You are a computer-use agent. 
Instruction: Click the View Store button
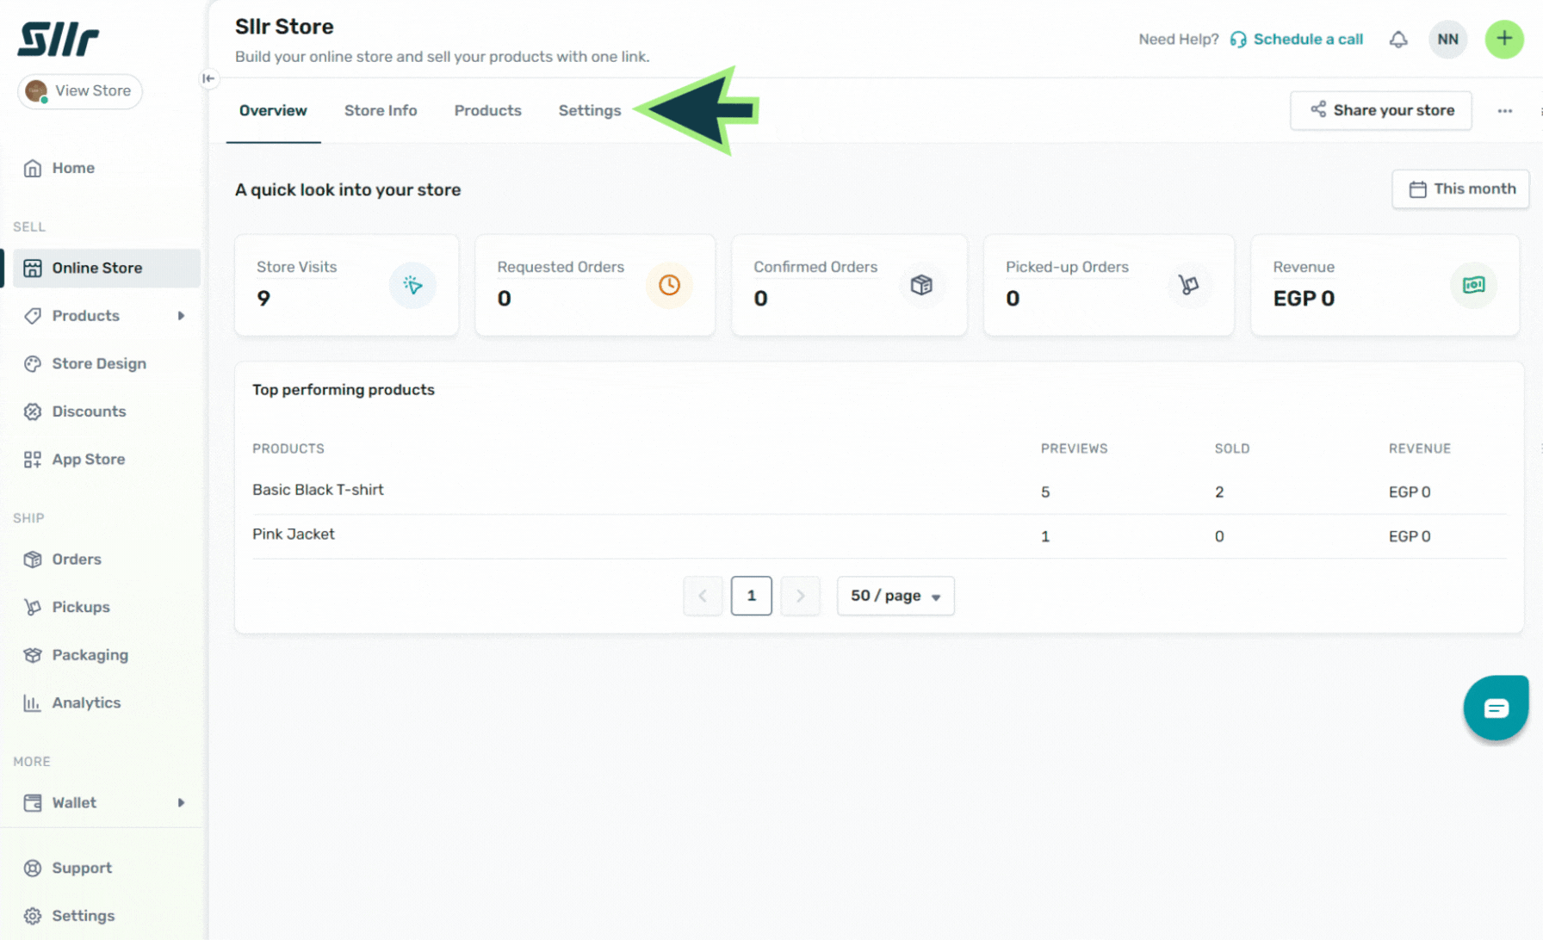80,91
